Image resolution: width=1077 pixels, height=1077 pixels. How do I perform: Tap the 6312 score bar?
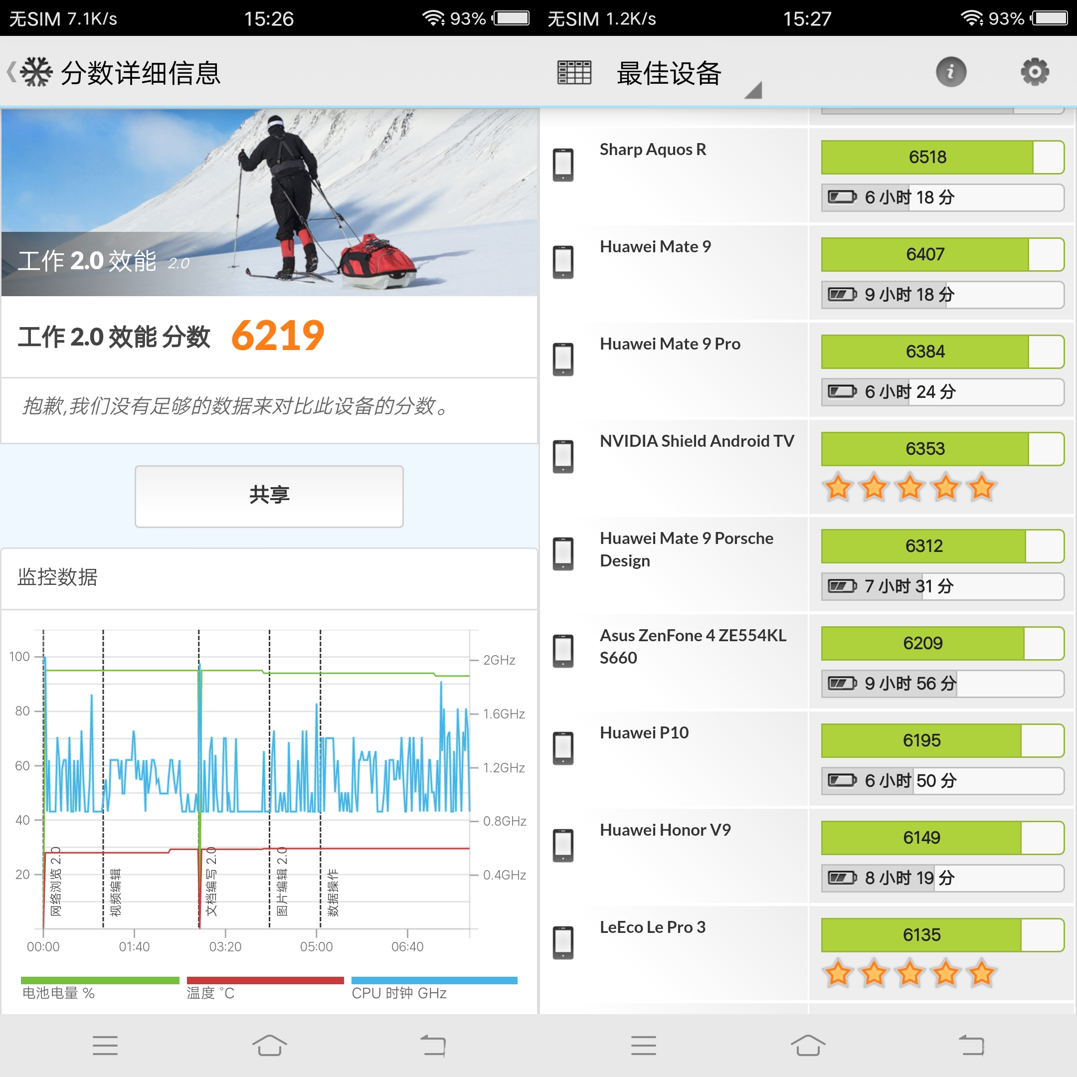[x=942, y=546]
